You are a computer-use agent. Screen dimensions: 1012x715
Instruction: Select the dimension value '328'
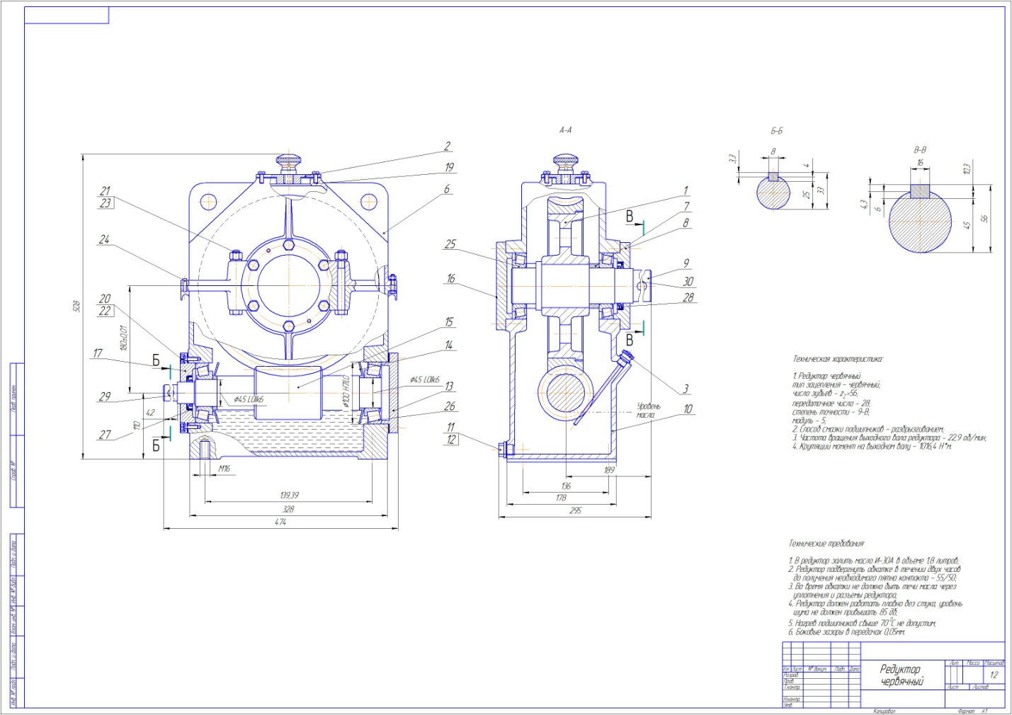click(x=288, y=509)
